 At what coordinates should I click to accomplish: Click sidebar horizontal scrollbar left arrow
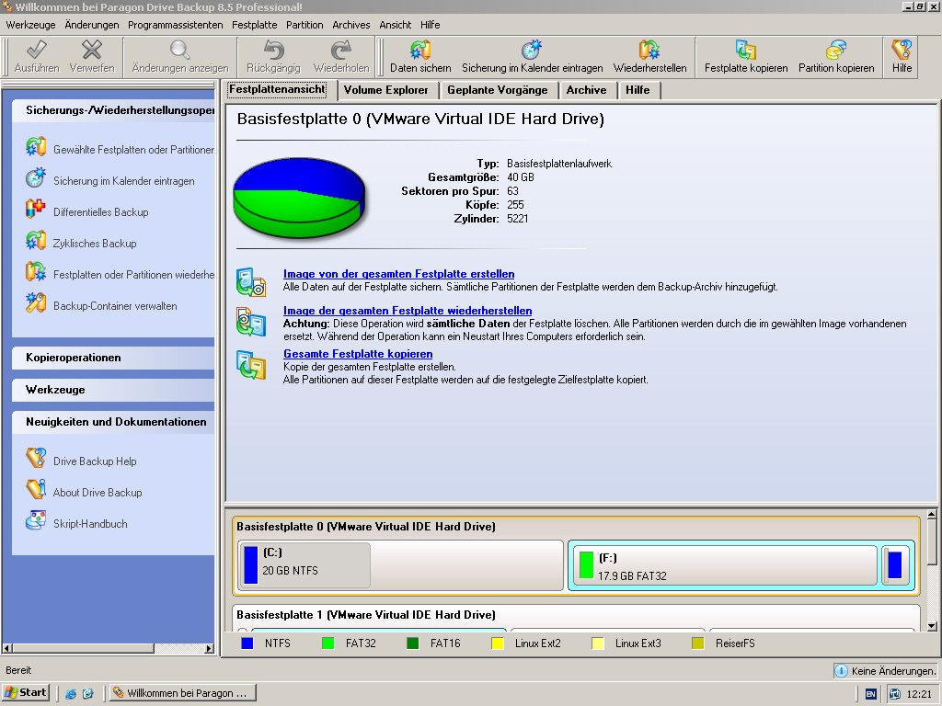pyautogui.click(x=7, y=648)
